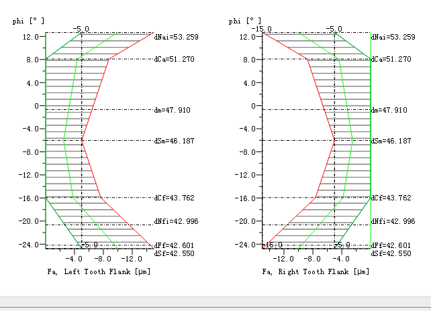The image size is (431, 311).
Task: Click dCf=43.762 label on left chart
Action: point(175,198)
